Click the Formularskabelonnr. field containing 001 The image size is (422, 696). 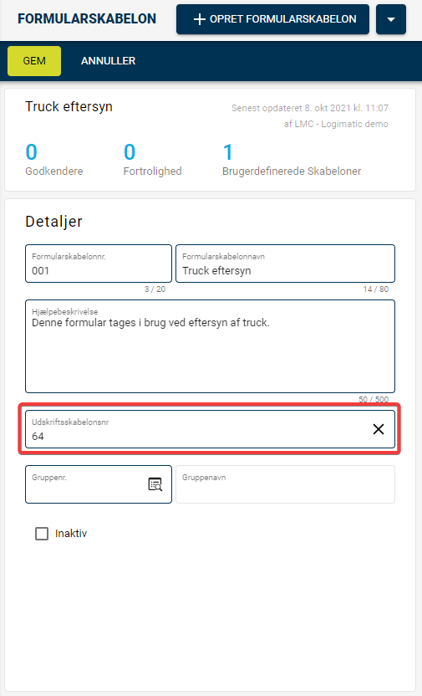point(99,264)
